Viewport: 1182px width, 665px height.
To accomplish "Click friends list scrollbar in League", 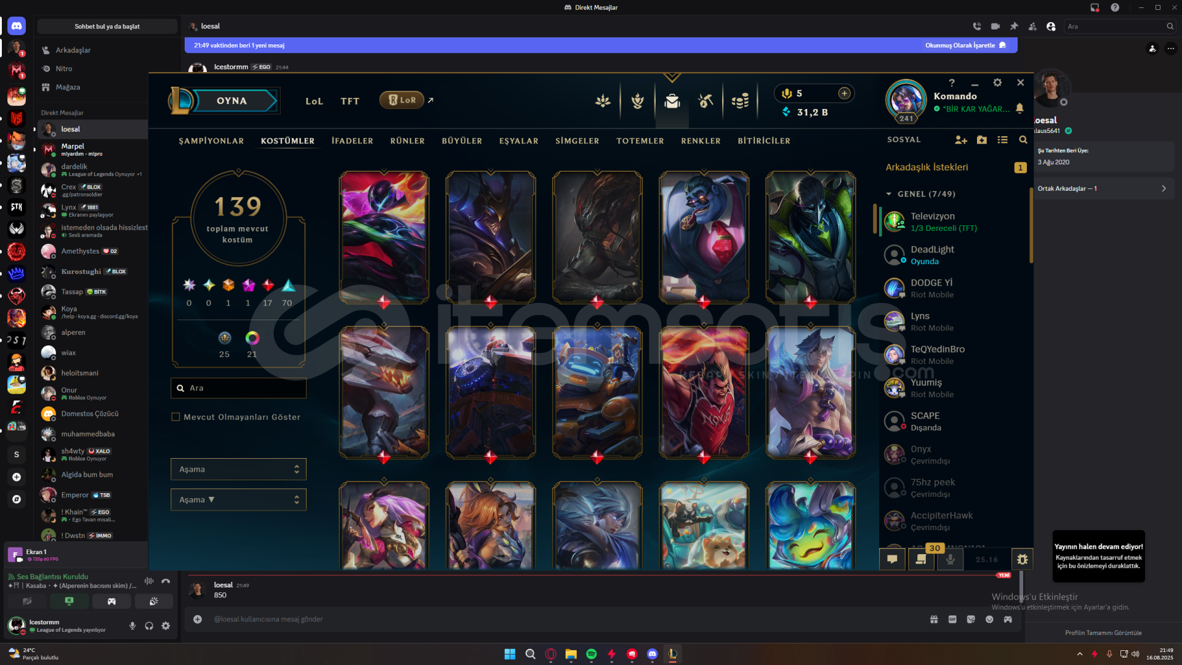I will point(1031,225).
